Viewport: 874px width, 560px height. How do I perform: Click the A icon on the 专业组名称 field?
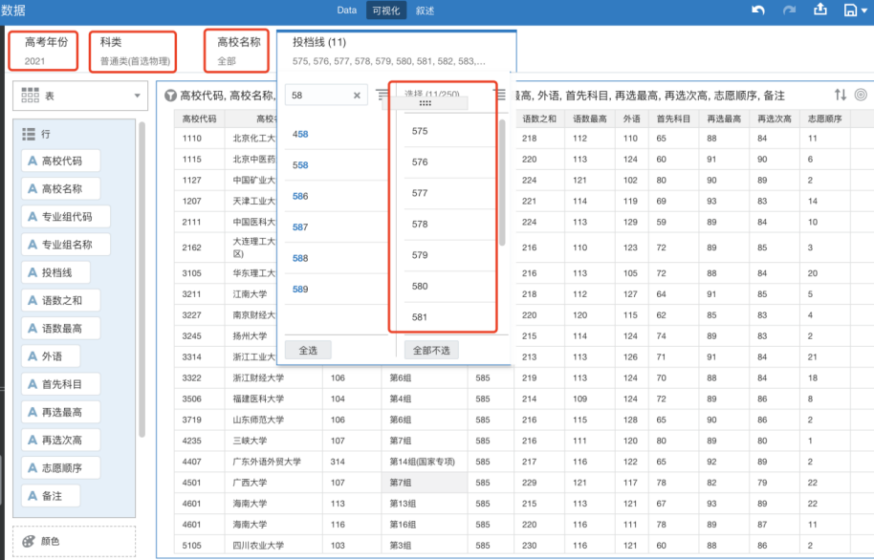tap(33, 245)
